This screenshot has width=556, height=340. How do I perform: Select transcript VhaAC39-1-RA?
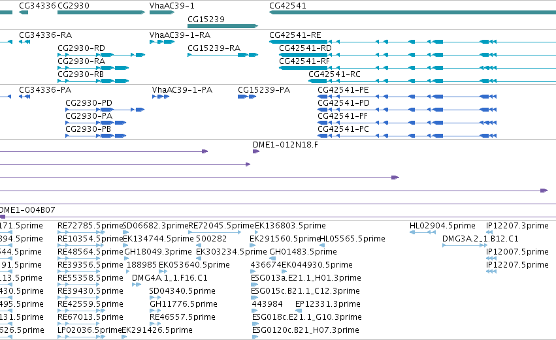pos(180,35)
